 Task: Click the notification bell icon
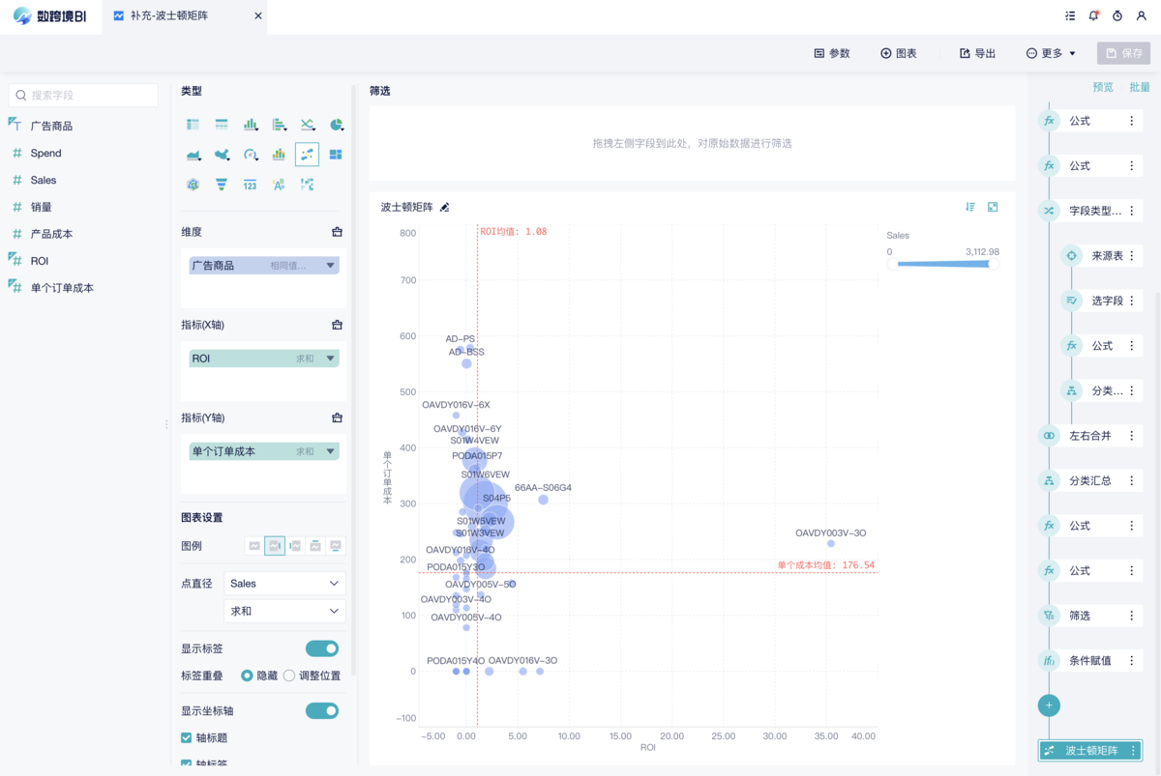[x=1093, y=16]
